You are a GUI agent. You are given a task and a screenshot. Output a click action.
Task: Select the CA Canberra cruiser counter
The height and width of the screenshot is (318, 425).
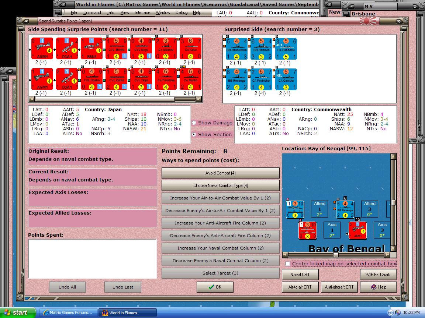tap(286, 49)
